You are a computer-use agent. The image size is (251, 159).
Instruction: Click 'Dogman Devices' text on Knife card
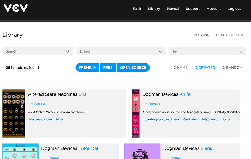pos(160,94)
